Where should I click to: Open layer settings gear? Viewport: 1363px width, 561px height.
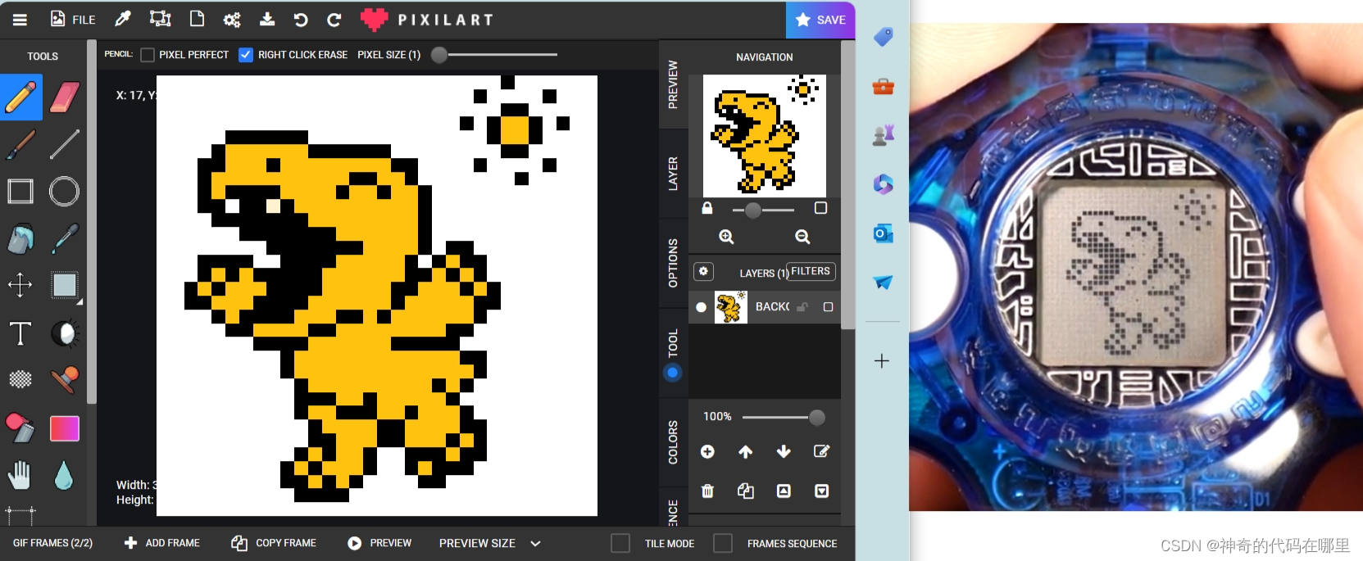pos(703,271)
